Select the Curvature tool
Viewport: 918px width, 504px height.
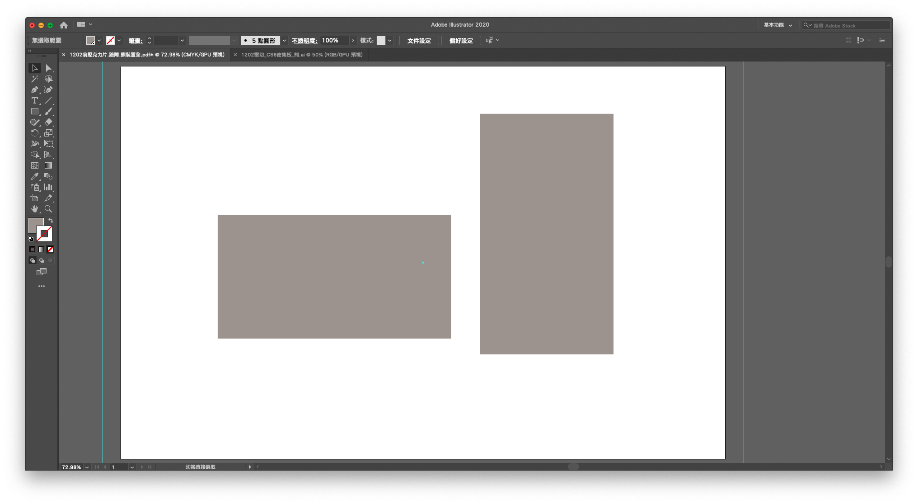pos(48,90)
